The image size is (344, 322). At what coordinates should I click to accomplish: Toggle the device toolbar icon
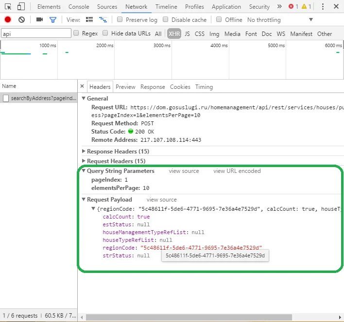21,7
